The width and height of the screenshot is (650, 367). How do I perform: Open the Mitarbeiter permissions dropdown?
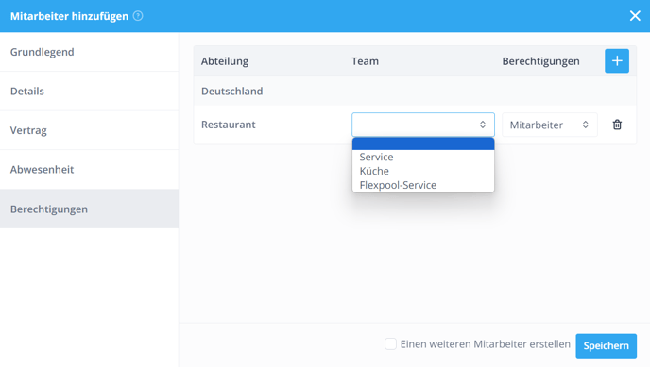[x=550, y=125]
